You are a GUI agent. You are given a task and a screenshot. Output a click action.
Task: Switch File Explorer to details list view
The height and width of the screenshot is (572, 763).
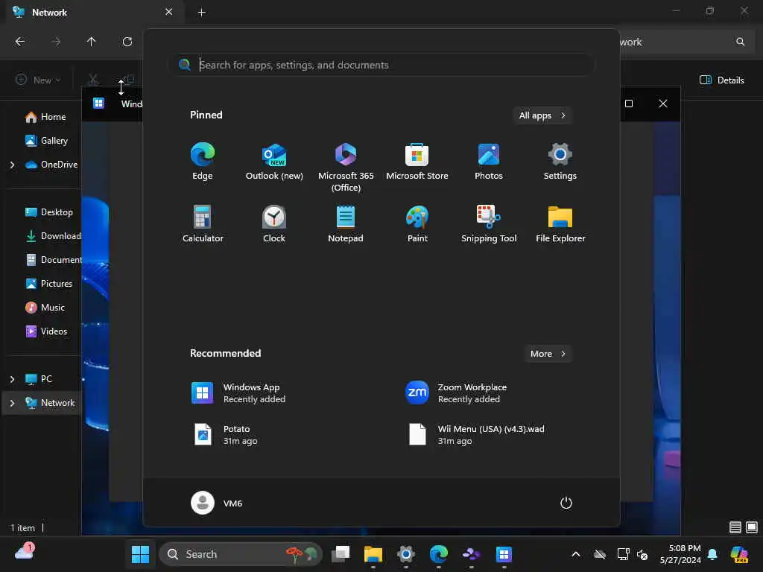[x=735, y=527]
